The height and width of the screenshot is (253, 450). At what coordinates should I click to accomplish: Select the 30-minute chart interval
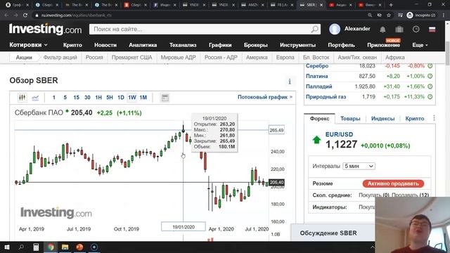pos(87,98)
